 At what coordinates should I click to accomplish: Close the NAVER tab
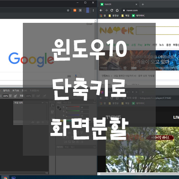pos(136,4)
